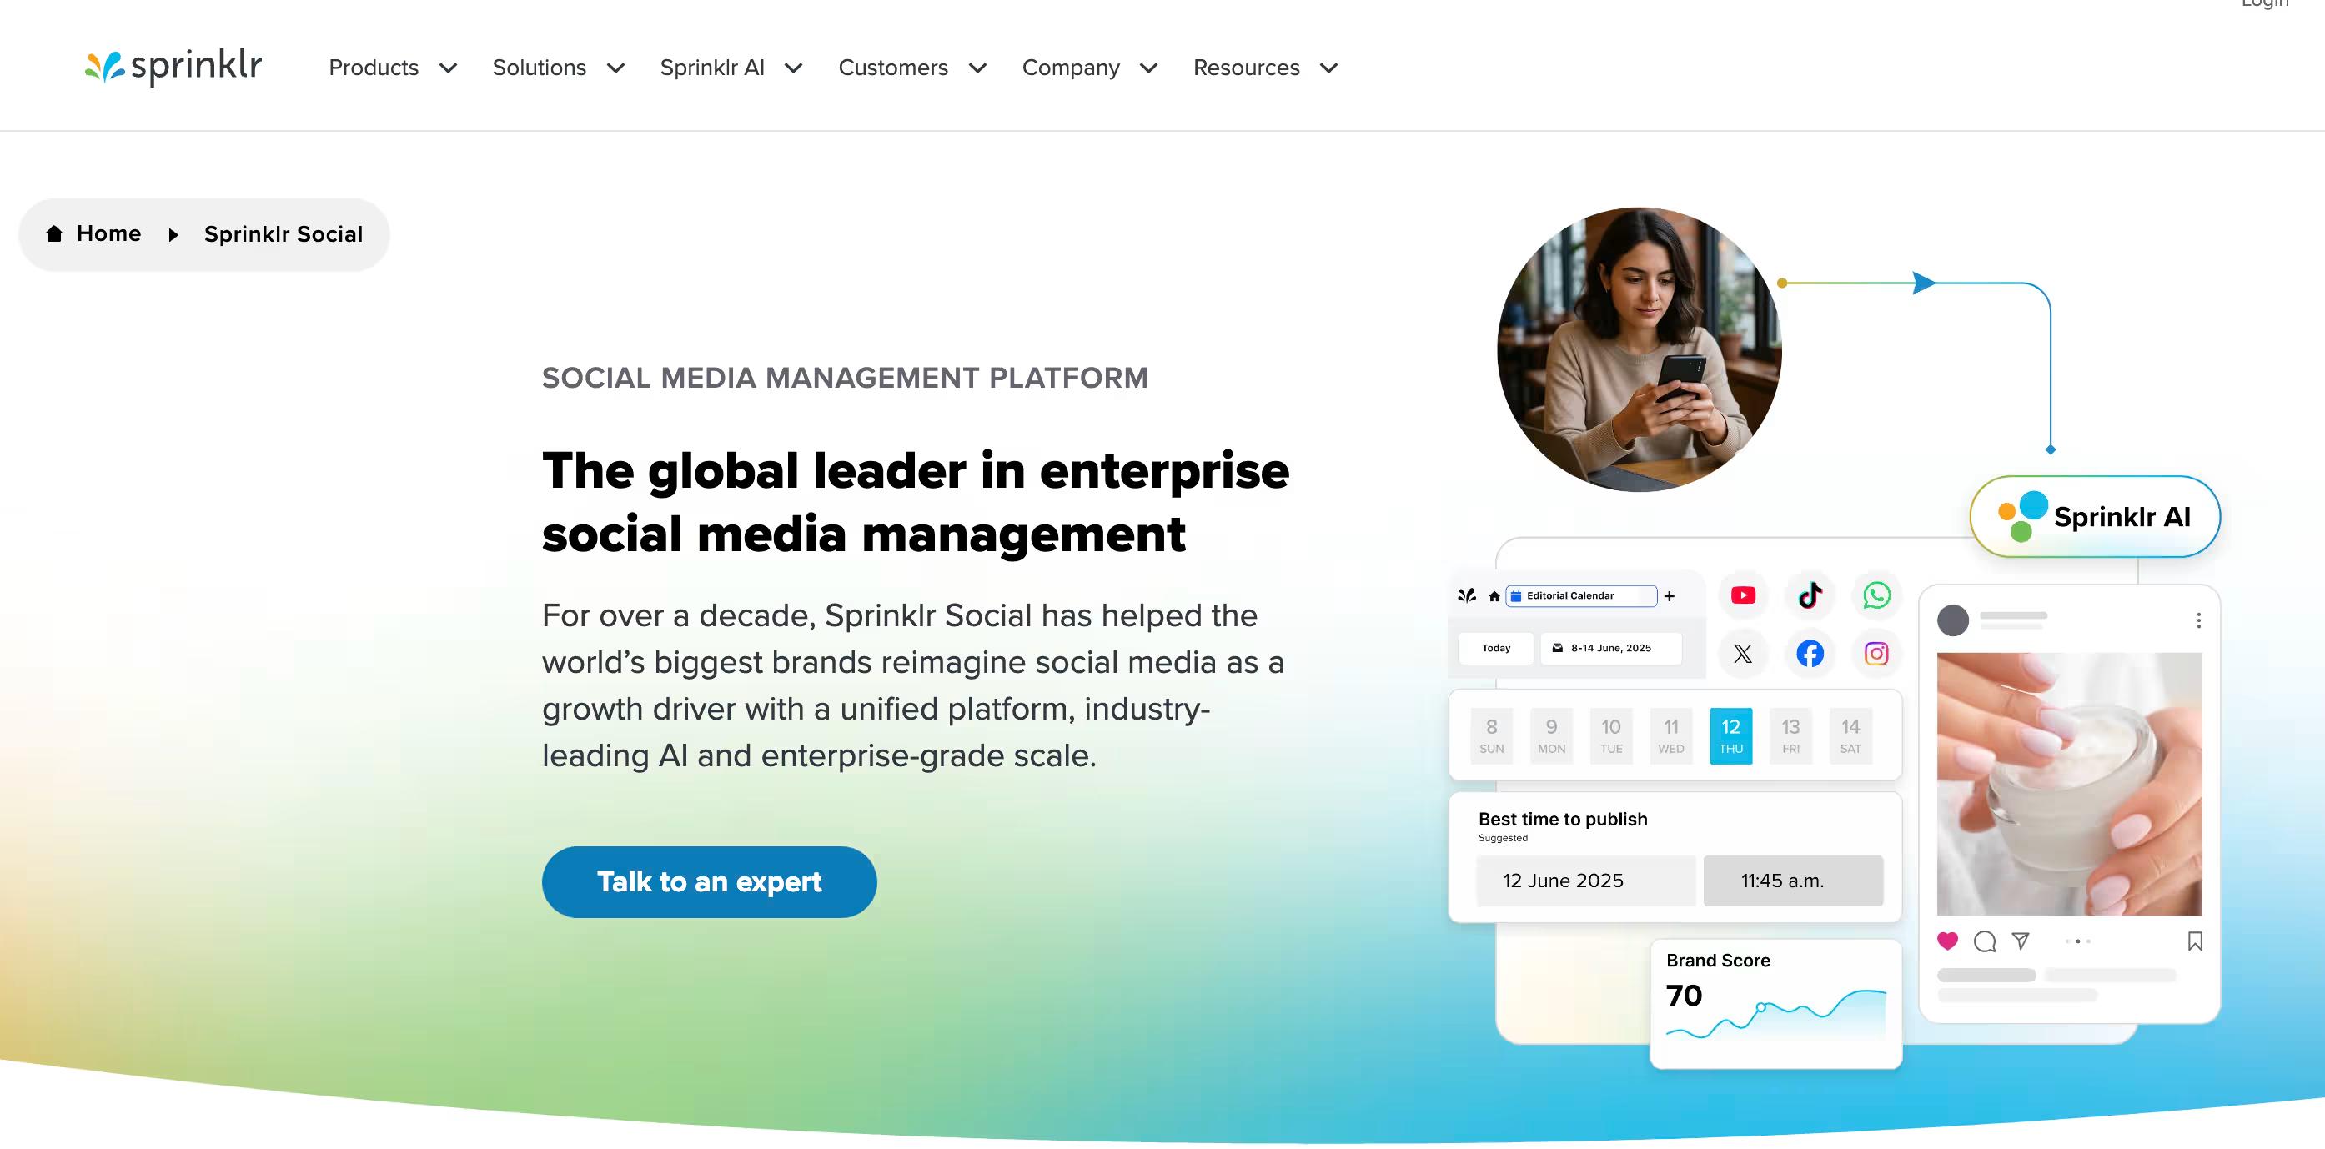Screen dimensions: 2325x1149
Task: Click home icon in calendar toolbar
Action: click(x=1494, y=595)
